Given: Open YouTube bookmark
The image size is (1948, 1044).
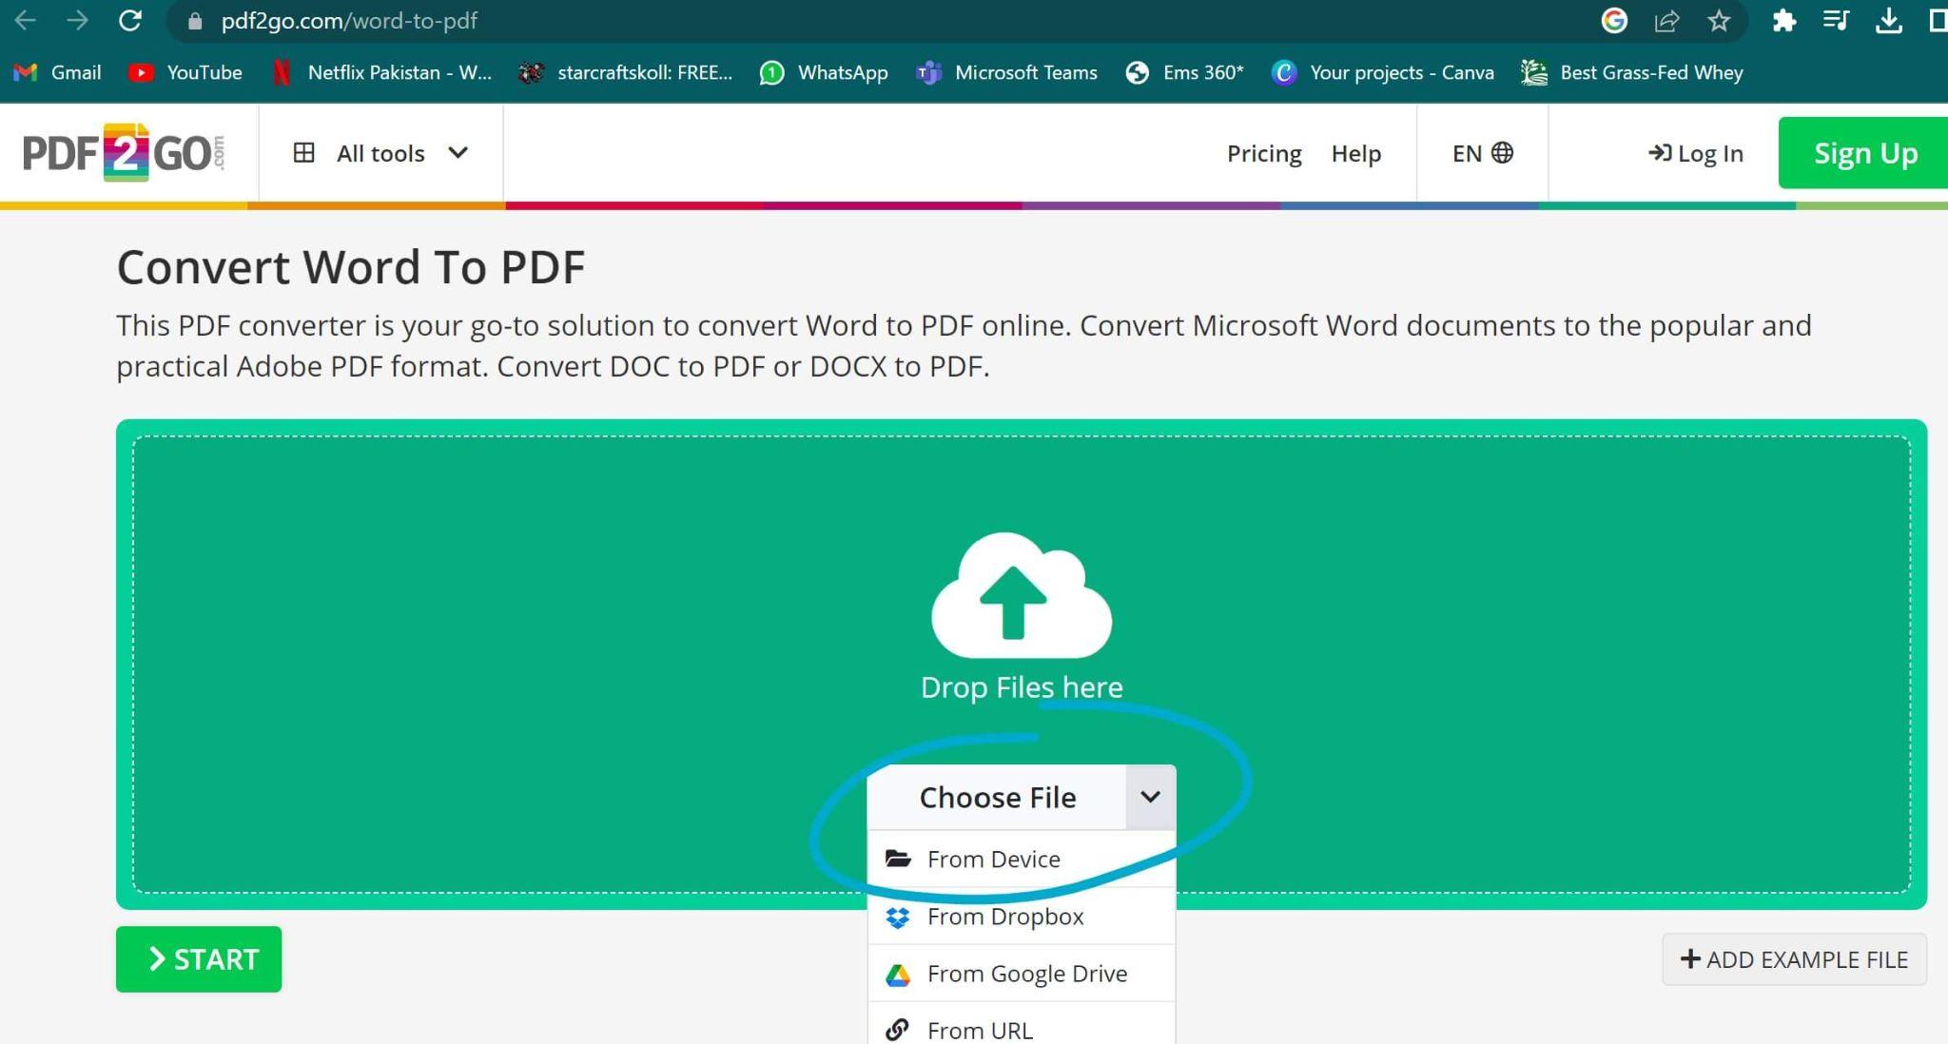Looking at the screenshot, I should [186, 71].
